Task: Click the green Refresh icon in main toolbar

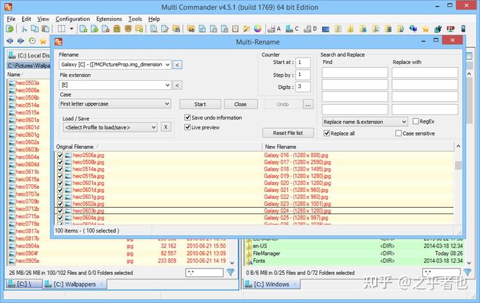Action: pyautogui.click(x=10, y=29)
